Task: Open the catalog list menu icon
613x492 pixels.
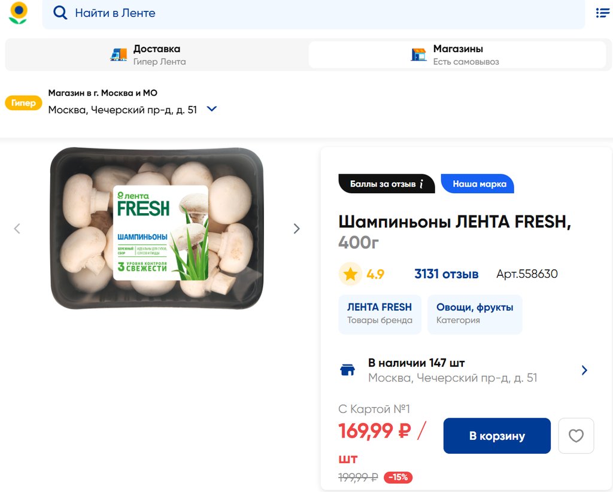Action: coord(602,13)
